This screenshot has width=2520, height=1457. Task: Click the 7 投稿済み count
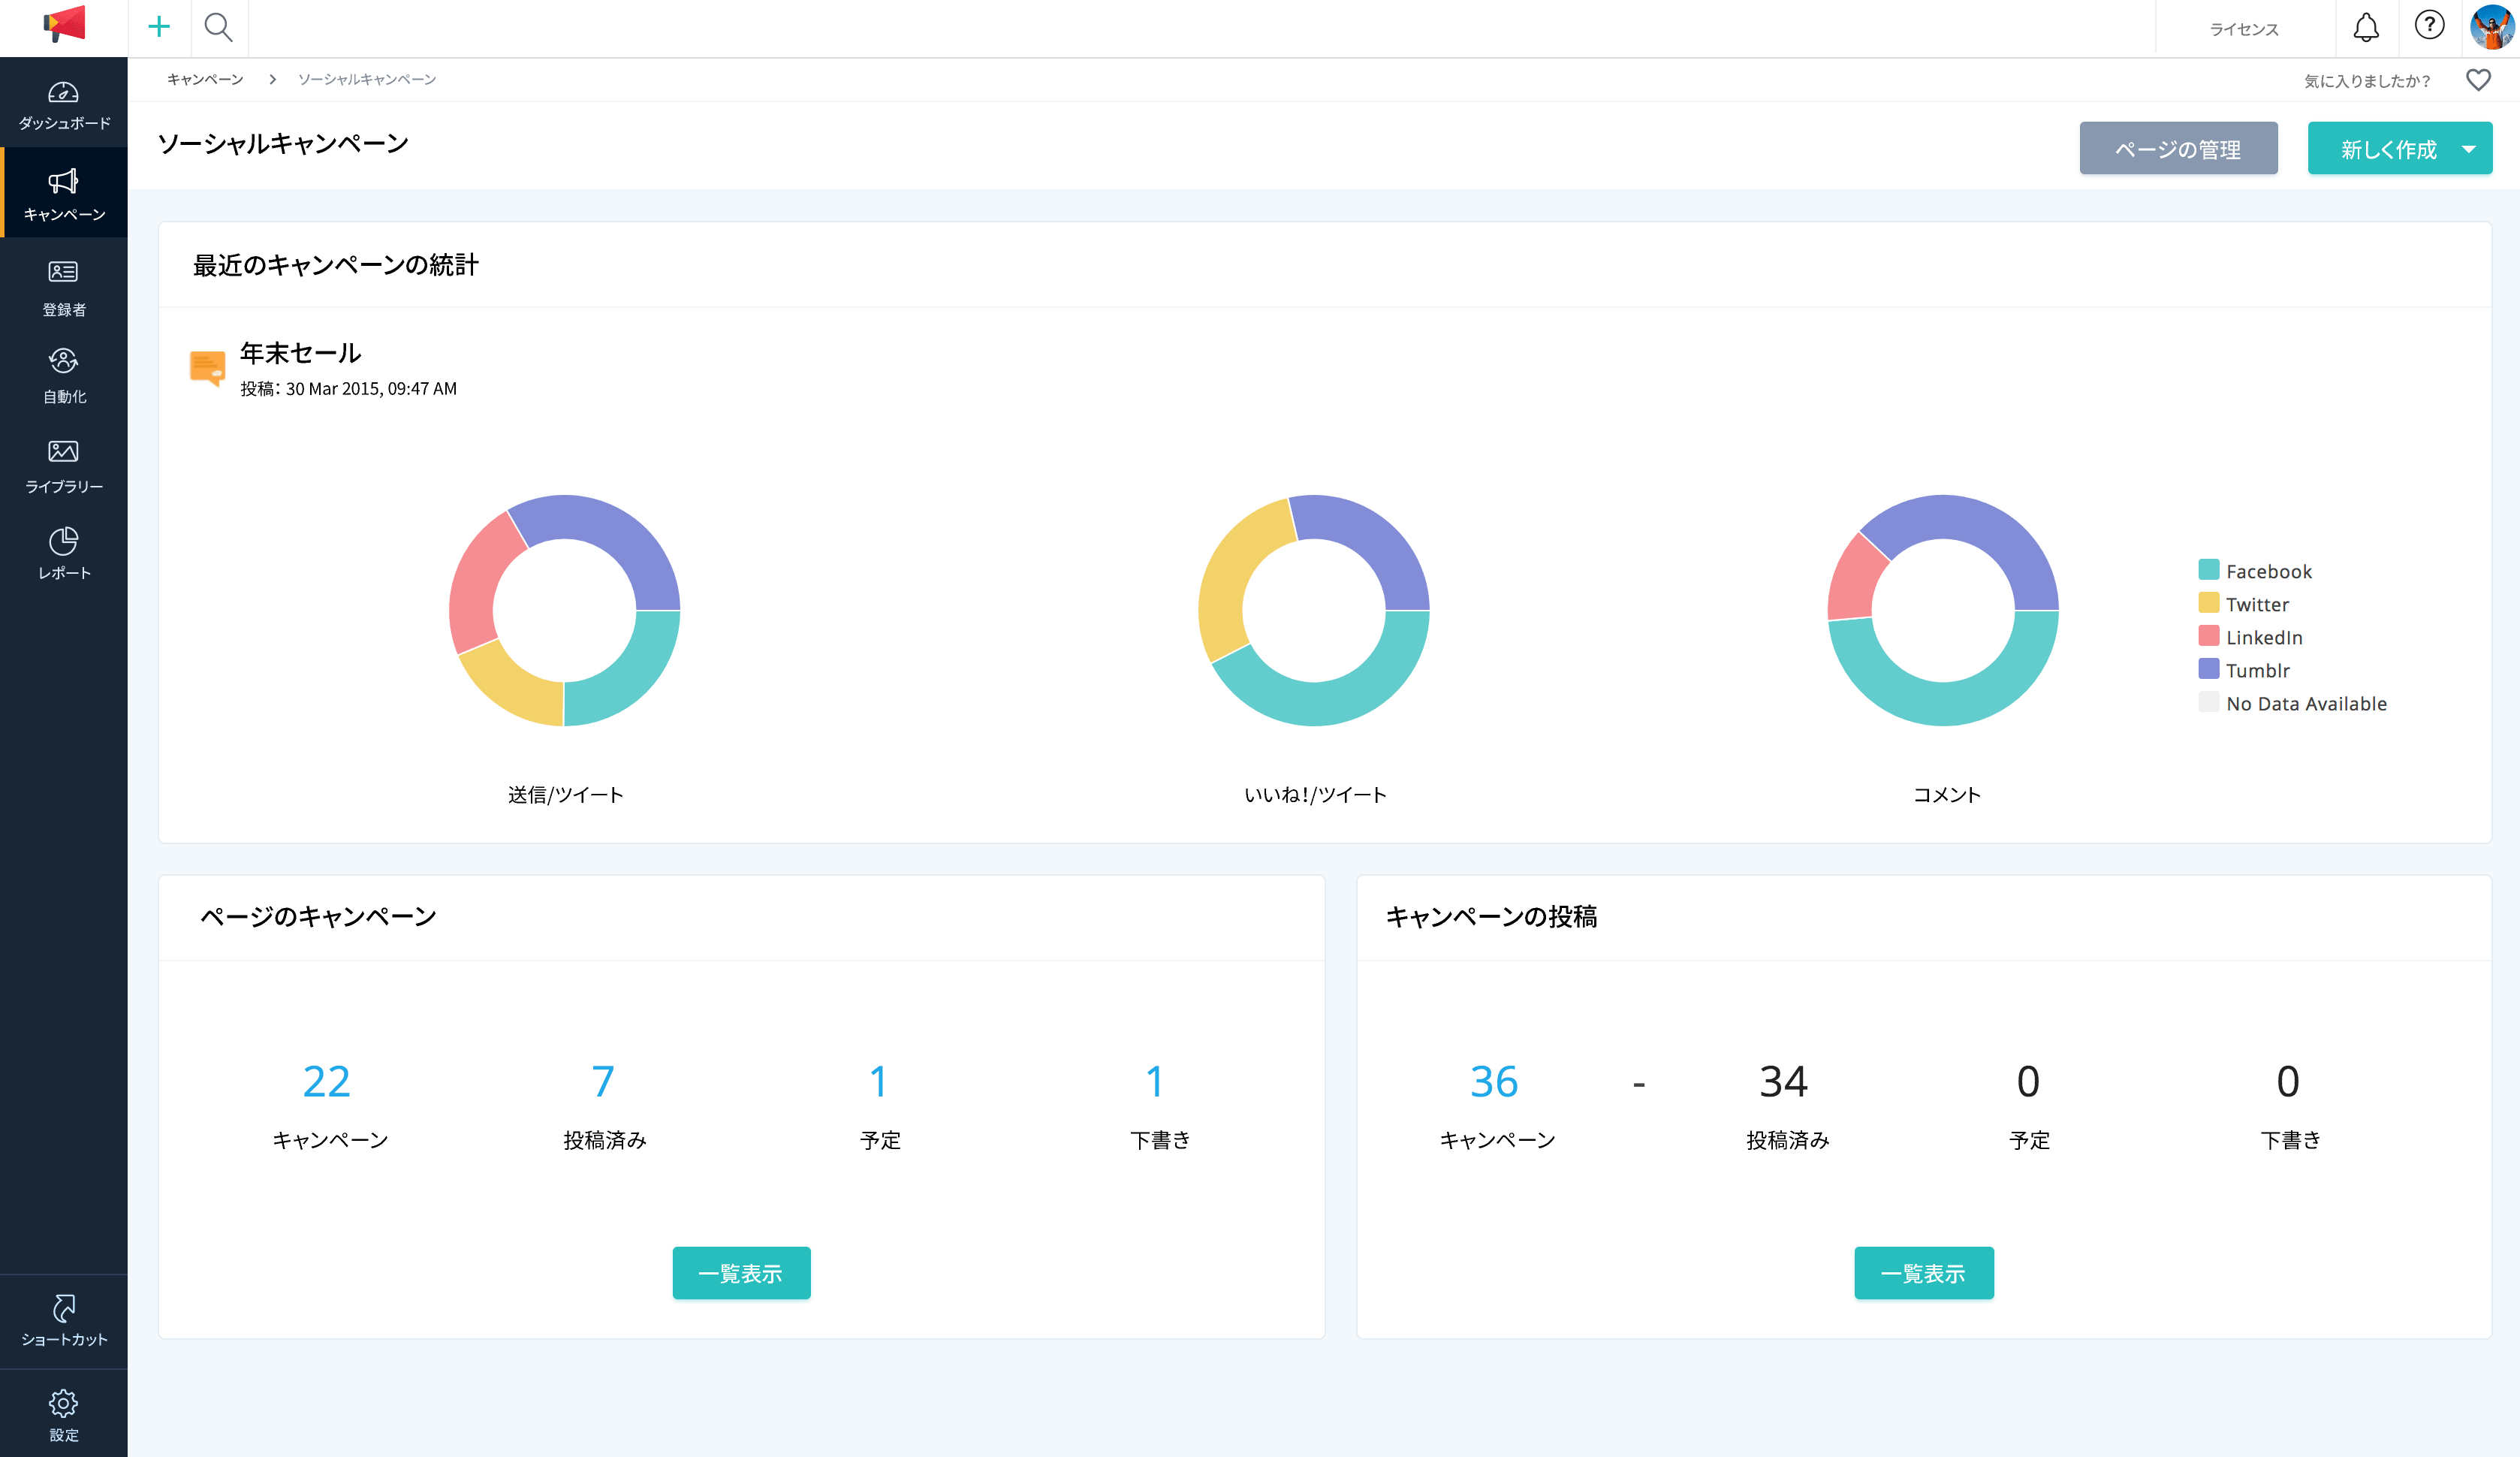point(603,1081)
